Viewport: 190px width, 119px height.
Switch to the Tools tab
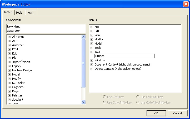pyautogui.click(x=20, y=13)
